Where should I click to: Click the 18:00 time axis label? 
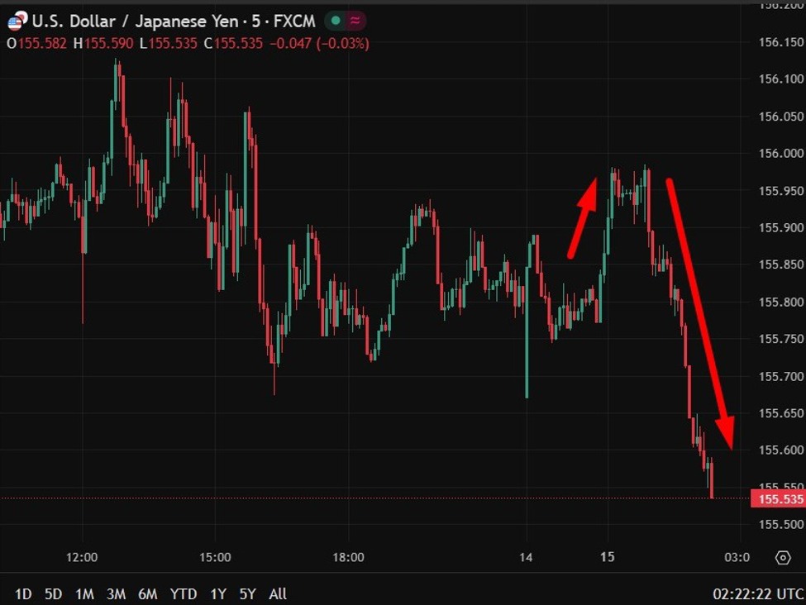pos(348,558)
